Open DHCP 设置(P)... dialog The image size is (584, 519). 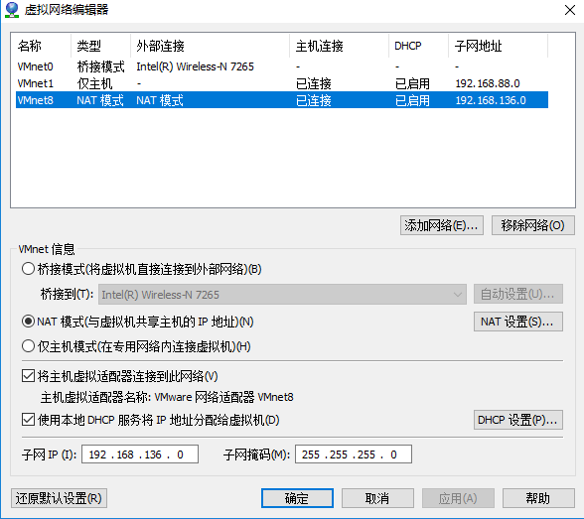tap(518, 420)
